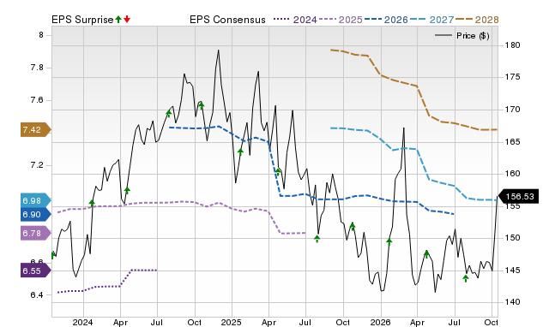Select the 2027 consensus legend entry
This screenshot has width=549, height=327.
point(432,20)
